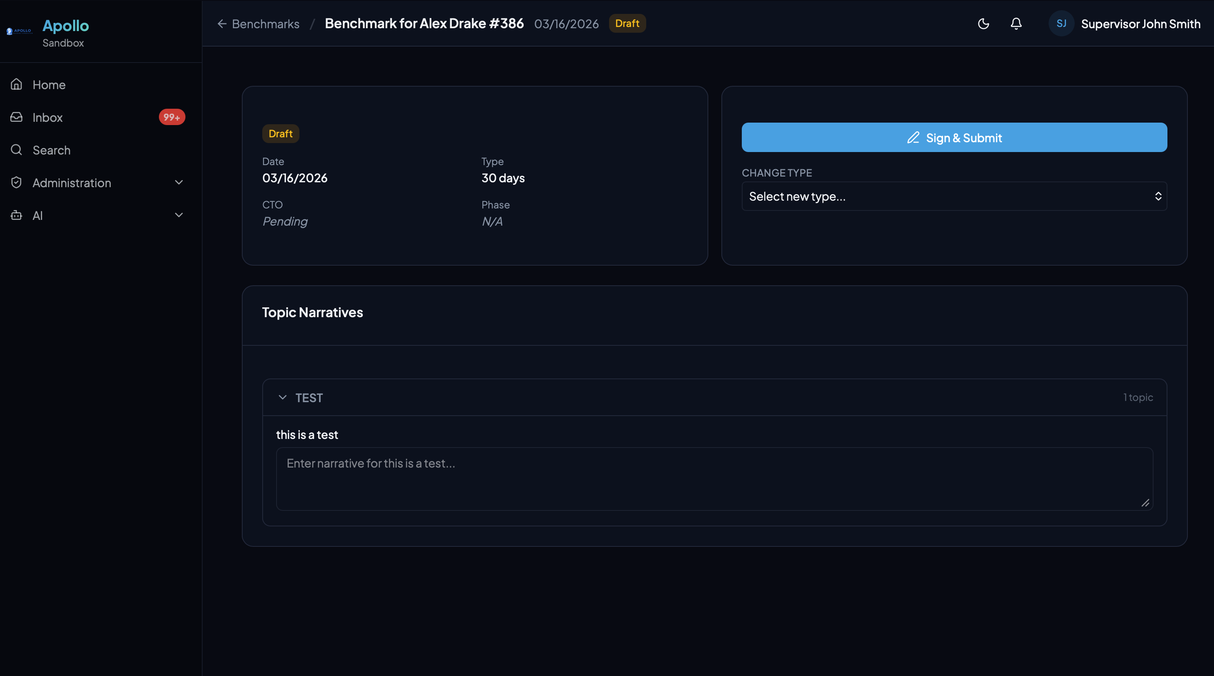The width and height of the screenshot is (1214, 676).
Task: Click the AI robot icon
Action: tap(16, 215)
